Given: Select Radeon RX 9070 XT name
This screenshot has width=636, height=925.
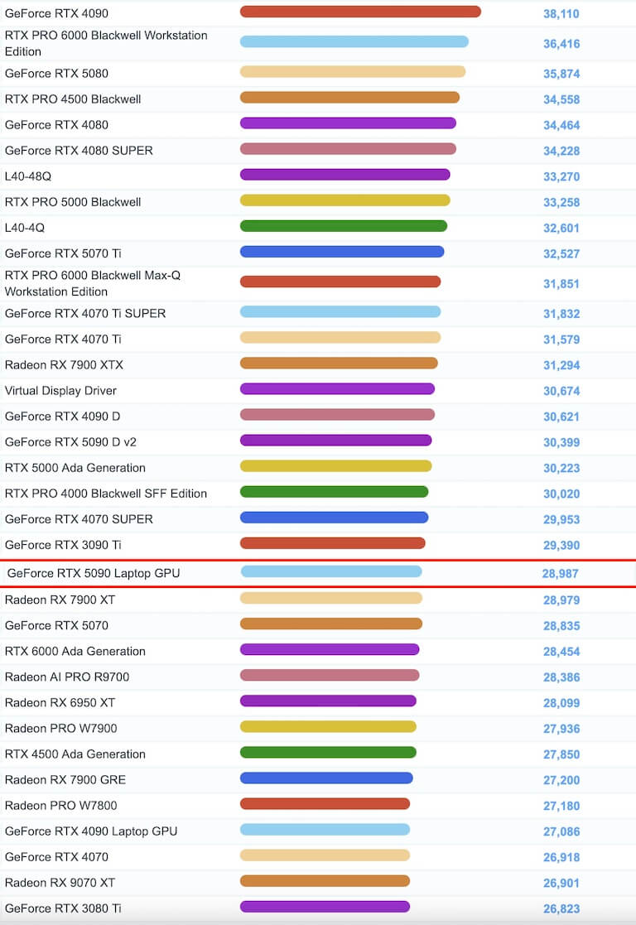Looking at the screenshot, I should pyautogui.click(x=60, y=883).
